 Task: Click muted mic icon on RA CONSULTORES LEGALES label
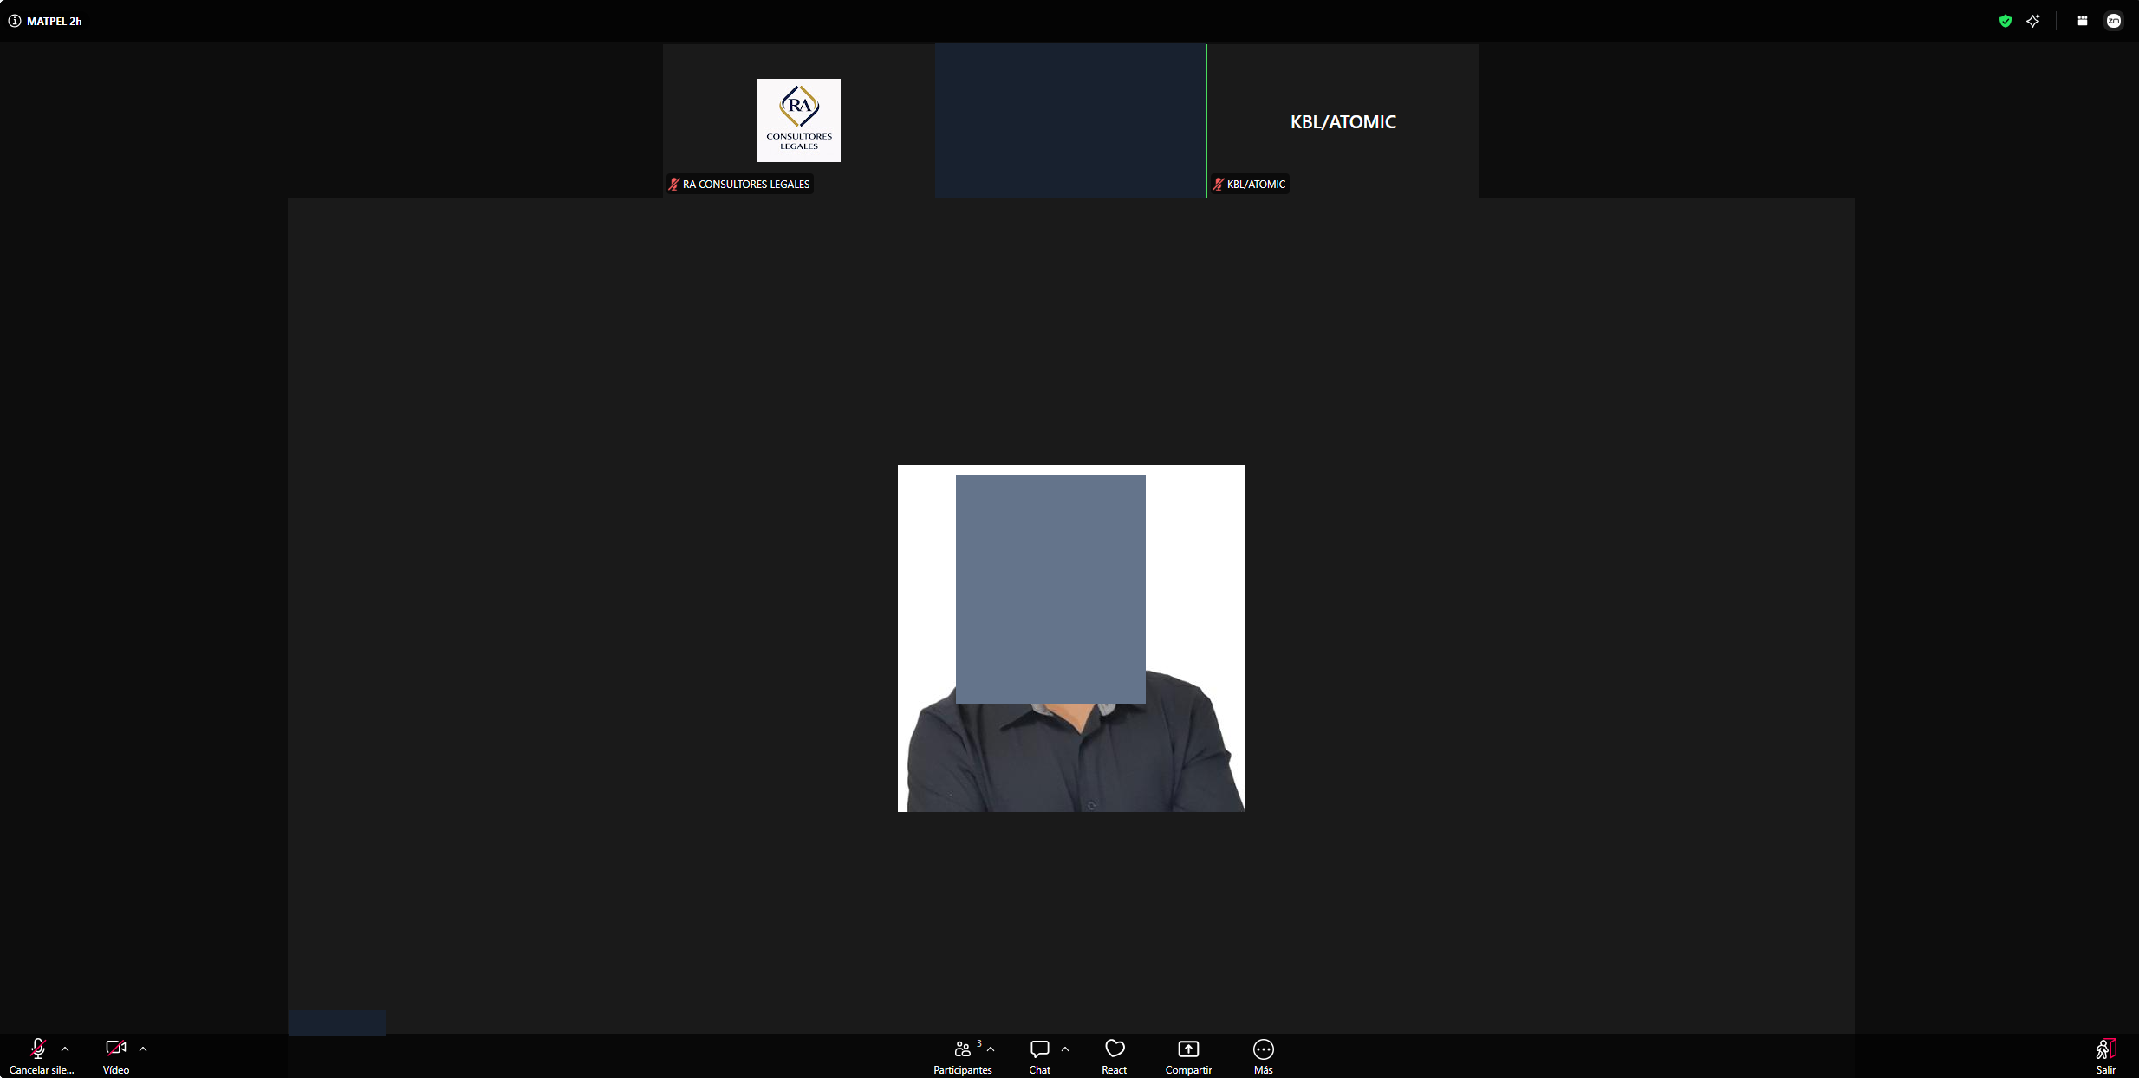[674, 184]
